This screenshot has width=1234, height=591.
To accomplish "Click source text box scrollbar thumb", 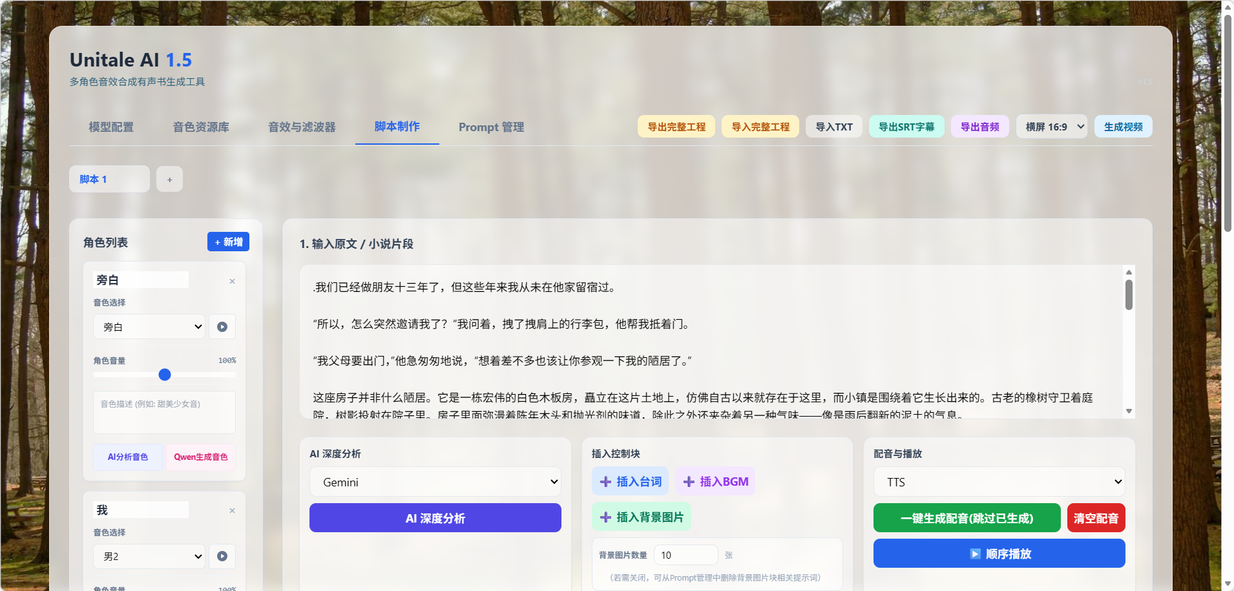I will click(x=1129, y=295).
